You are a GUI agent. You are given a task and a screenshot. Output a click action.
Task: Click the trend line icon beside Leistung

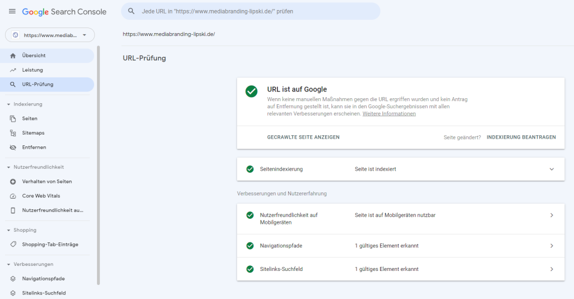[x=13, y=70]
